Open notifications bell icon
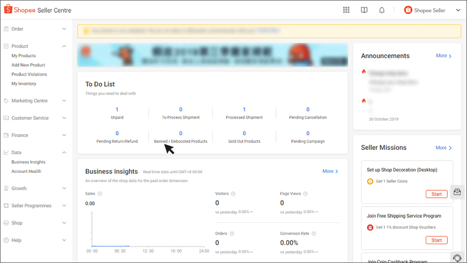The image size is (467, 263). tap(382, 10)
